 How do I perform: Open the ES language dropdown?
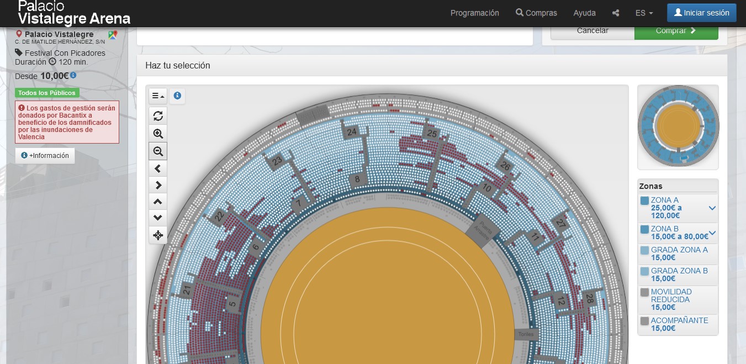pyautogui.click(x=644, y=13)
